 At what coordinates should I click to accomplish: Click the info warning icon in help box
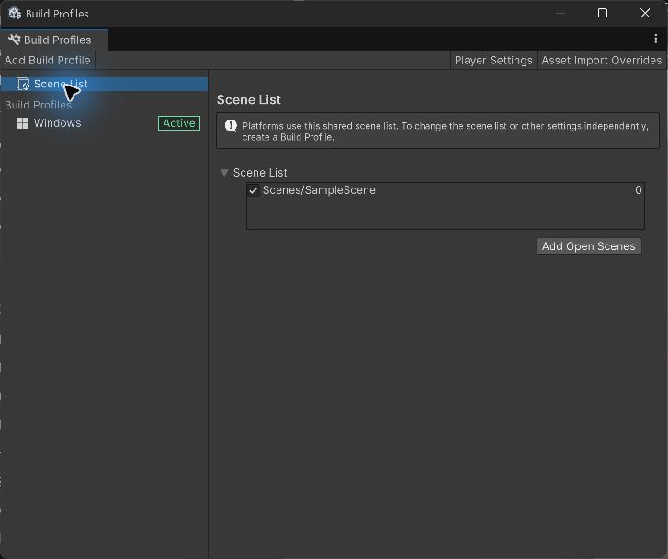click(231, 126)
